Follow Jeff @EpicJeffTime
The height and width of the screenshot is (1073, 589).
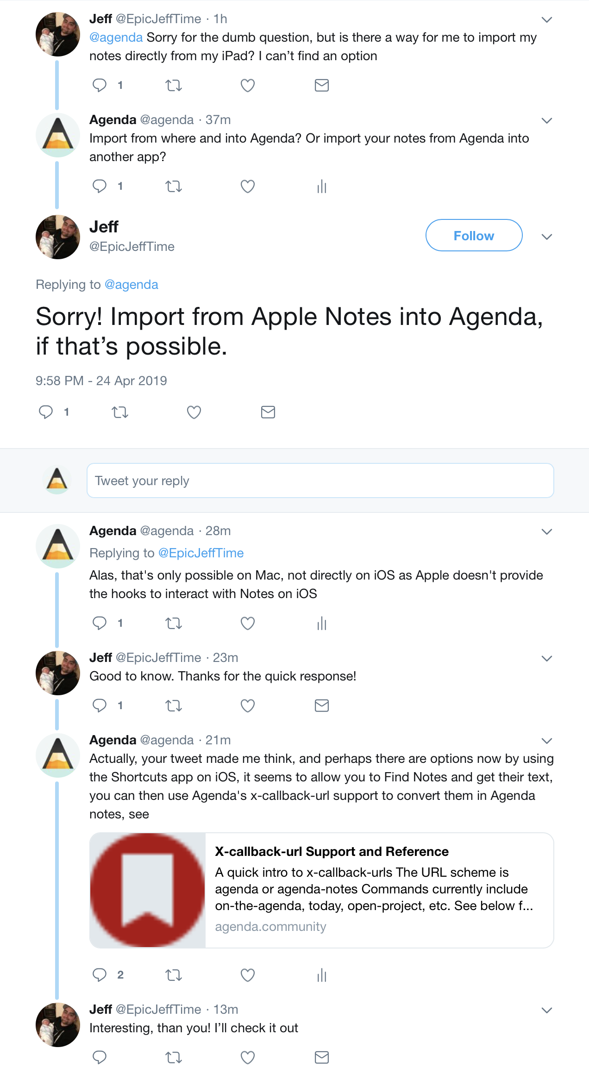pos(474,235)
